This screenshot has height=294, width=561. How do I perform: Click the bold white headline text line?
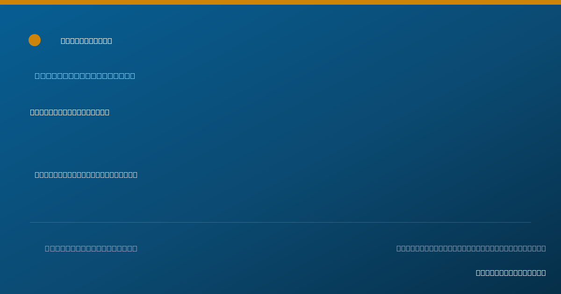pyautogui.click(x=70, y=112)
